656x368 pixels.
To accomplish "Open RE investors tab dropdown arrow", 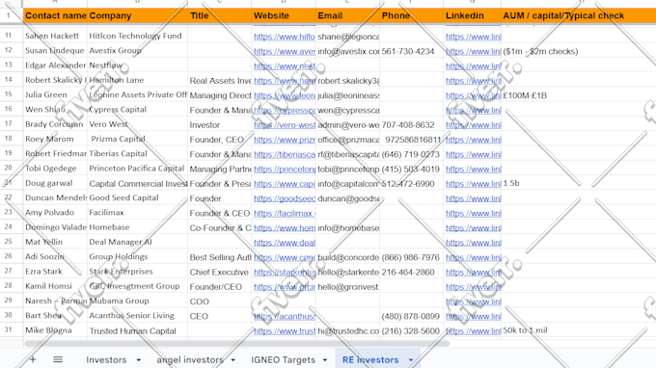I will [411, 360].
